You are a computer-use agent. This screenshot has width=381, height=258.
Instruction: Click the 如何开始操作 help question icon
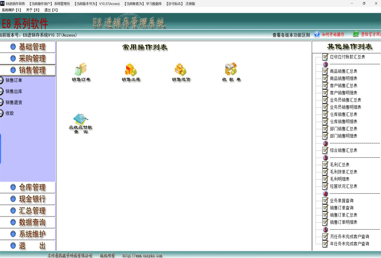[317, 34]
